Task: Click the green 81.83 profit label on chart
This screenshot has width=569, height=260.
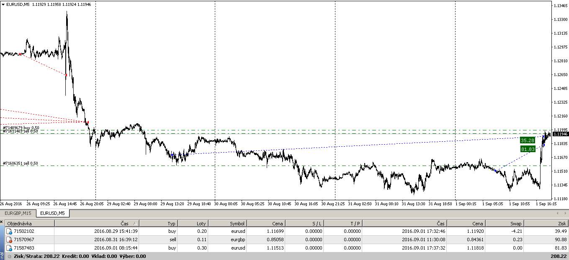Action: [x=528, y=149]
